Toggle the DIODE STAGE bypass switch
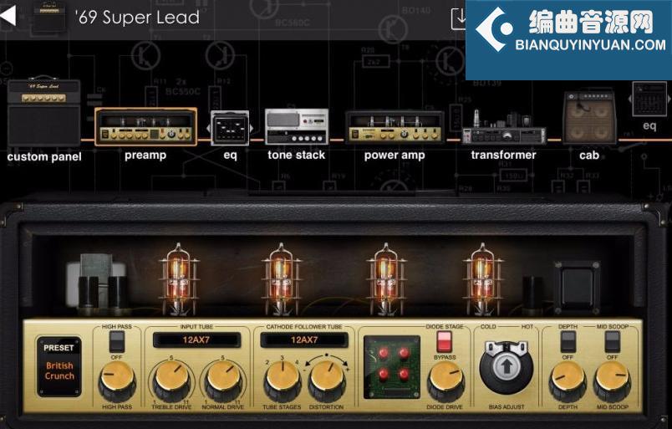Viewport: 672px width, 429px height. (445, 342)
